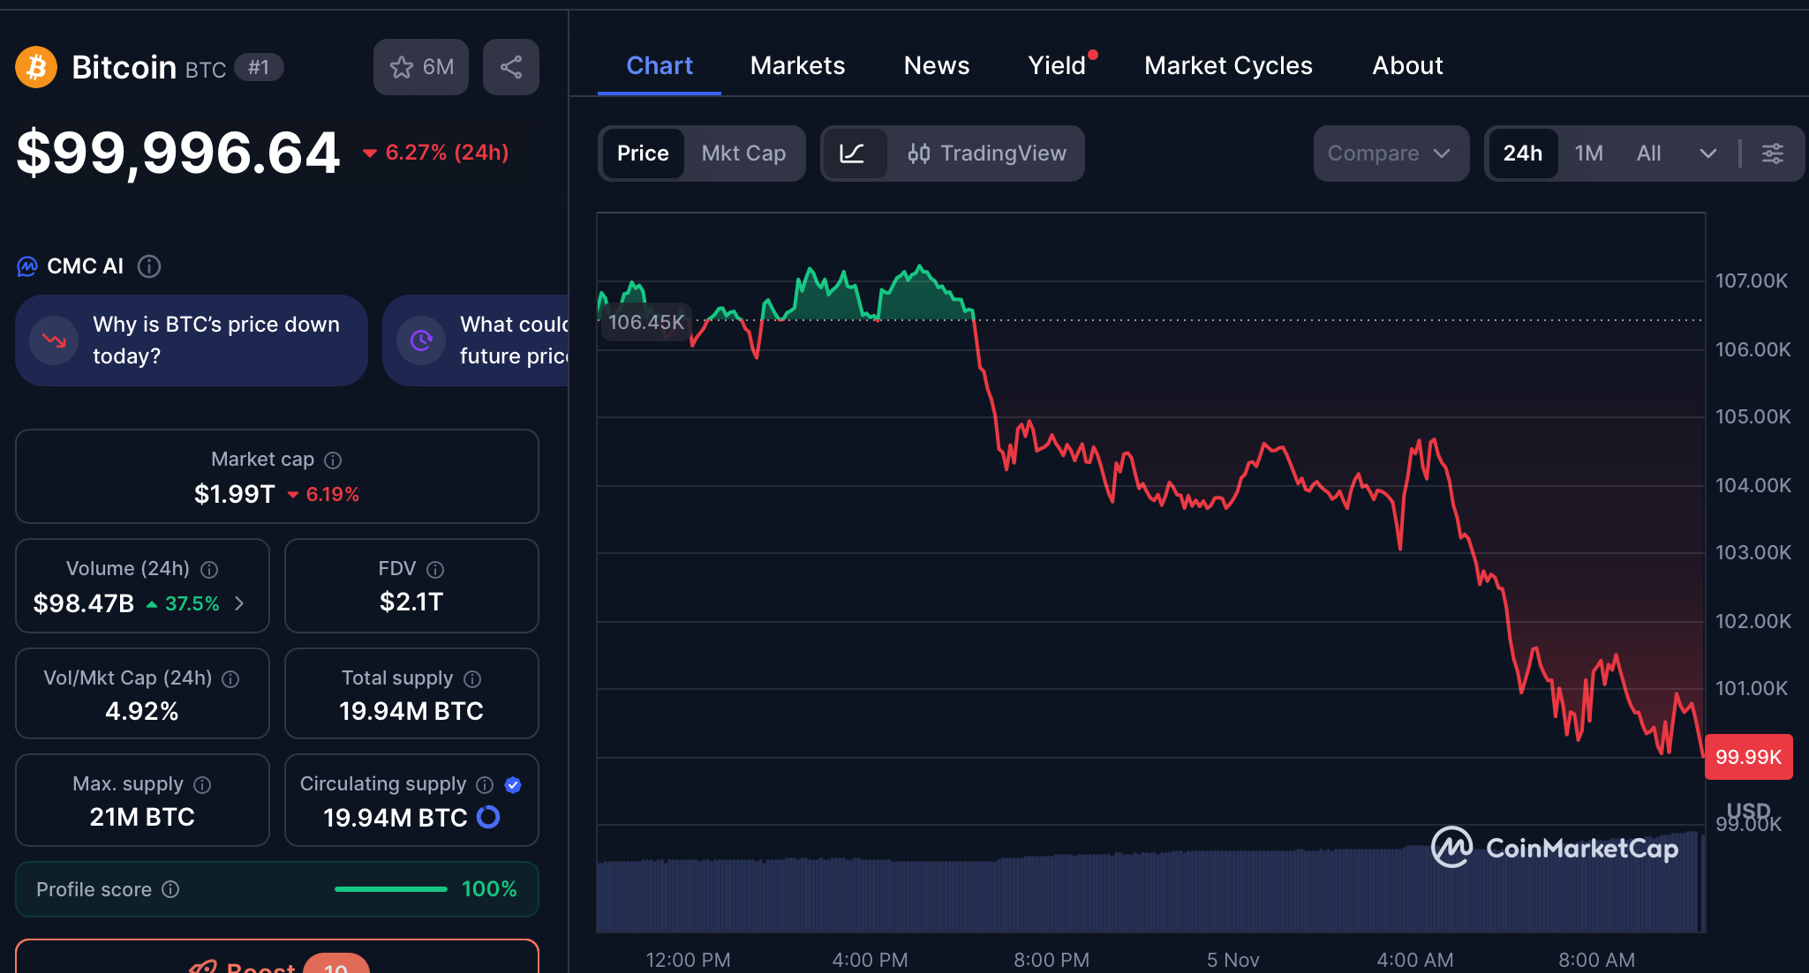Select the line chart view icon
Viewport: 1809px width, 973px height.
[x=852, y=153]
